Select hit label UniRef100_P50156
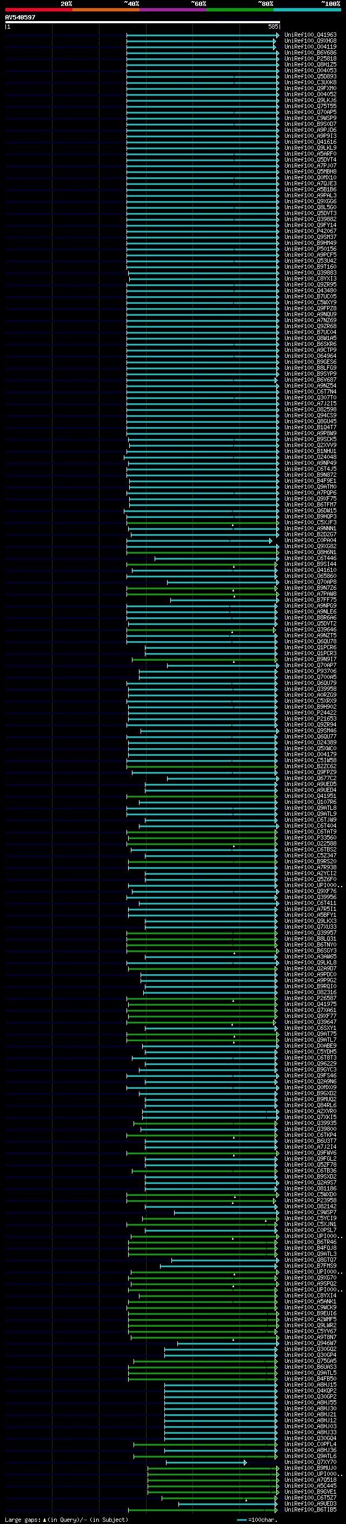The image size is (346, 1524). click(x=310, y=249)
